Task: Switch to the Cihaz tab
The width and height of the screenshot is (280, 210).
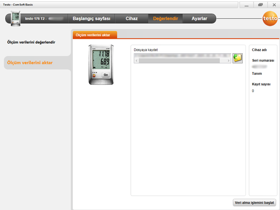Action: click(x=131, y=19)
